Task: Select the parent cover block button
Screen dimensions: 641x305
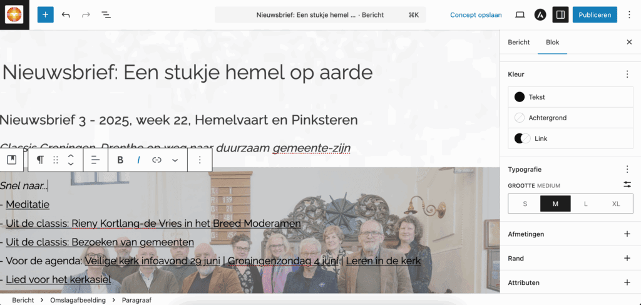Action: click(x=11, y=160)
